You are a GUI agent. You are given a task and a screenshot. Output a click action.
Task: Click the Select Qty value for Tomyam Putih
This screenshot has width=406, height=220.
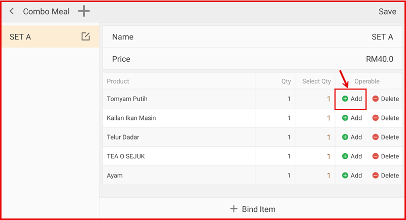click(328, 99)
